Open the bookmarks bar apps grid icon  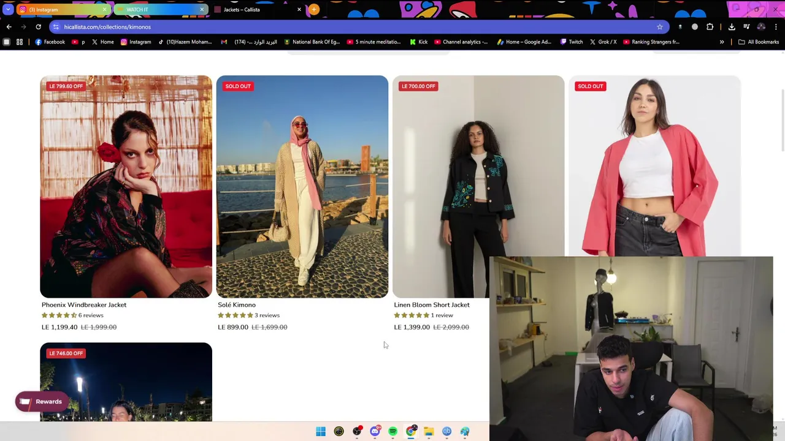coord(20,42)
